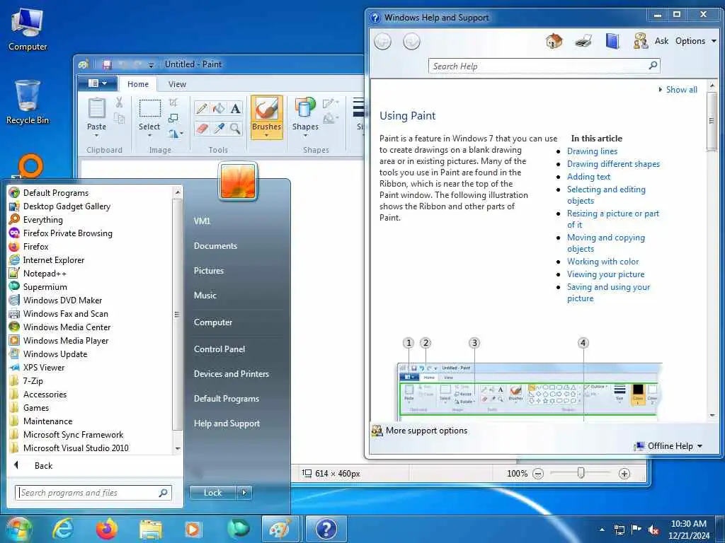Switch to the View tab in Paint

pos(177,84)
